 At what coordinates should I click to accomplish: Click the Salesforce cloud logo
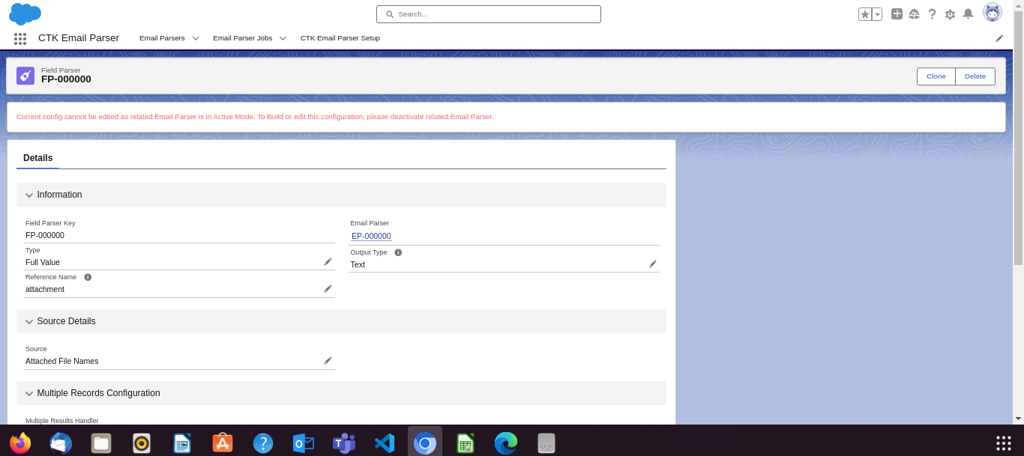(25, 13)
